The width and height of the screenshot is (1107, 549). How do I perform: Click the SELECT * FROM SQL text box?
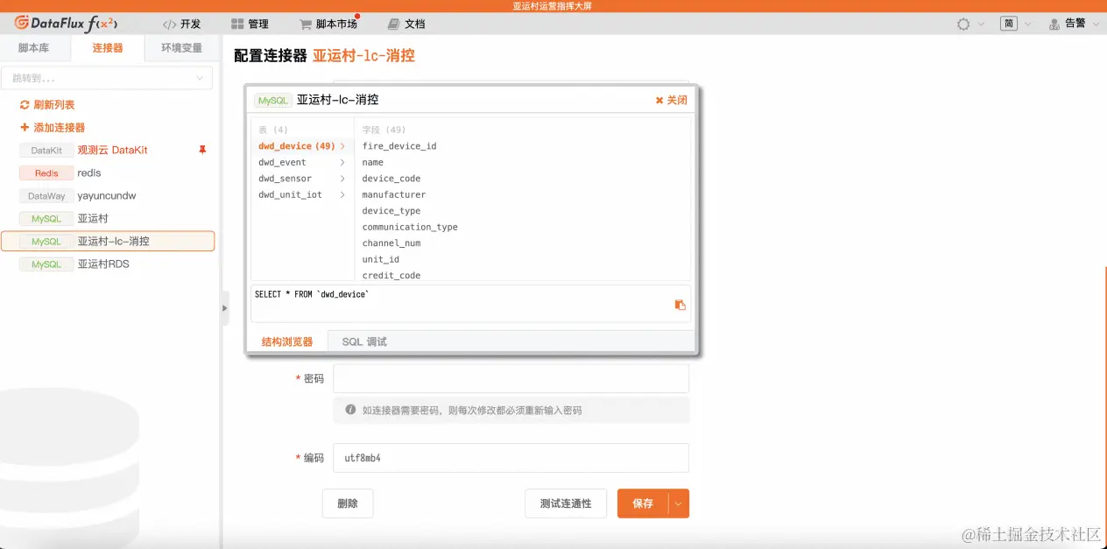click(470, 303)
